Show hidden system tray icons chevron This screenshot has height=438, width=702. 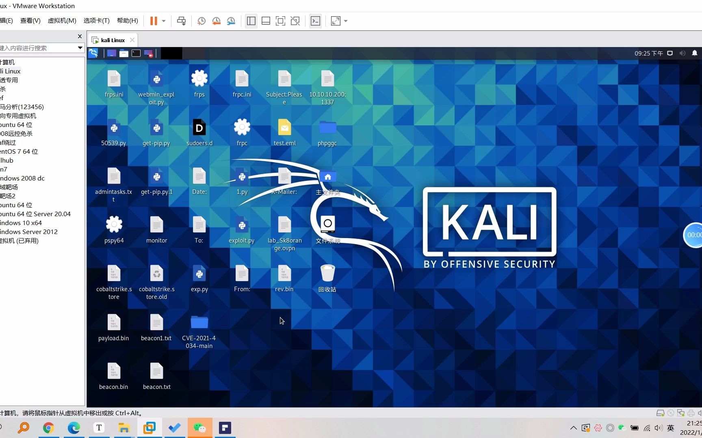click(x=573, y=427)
